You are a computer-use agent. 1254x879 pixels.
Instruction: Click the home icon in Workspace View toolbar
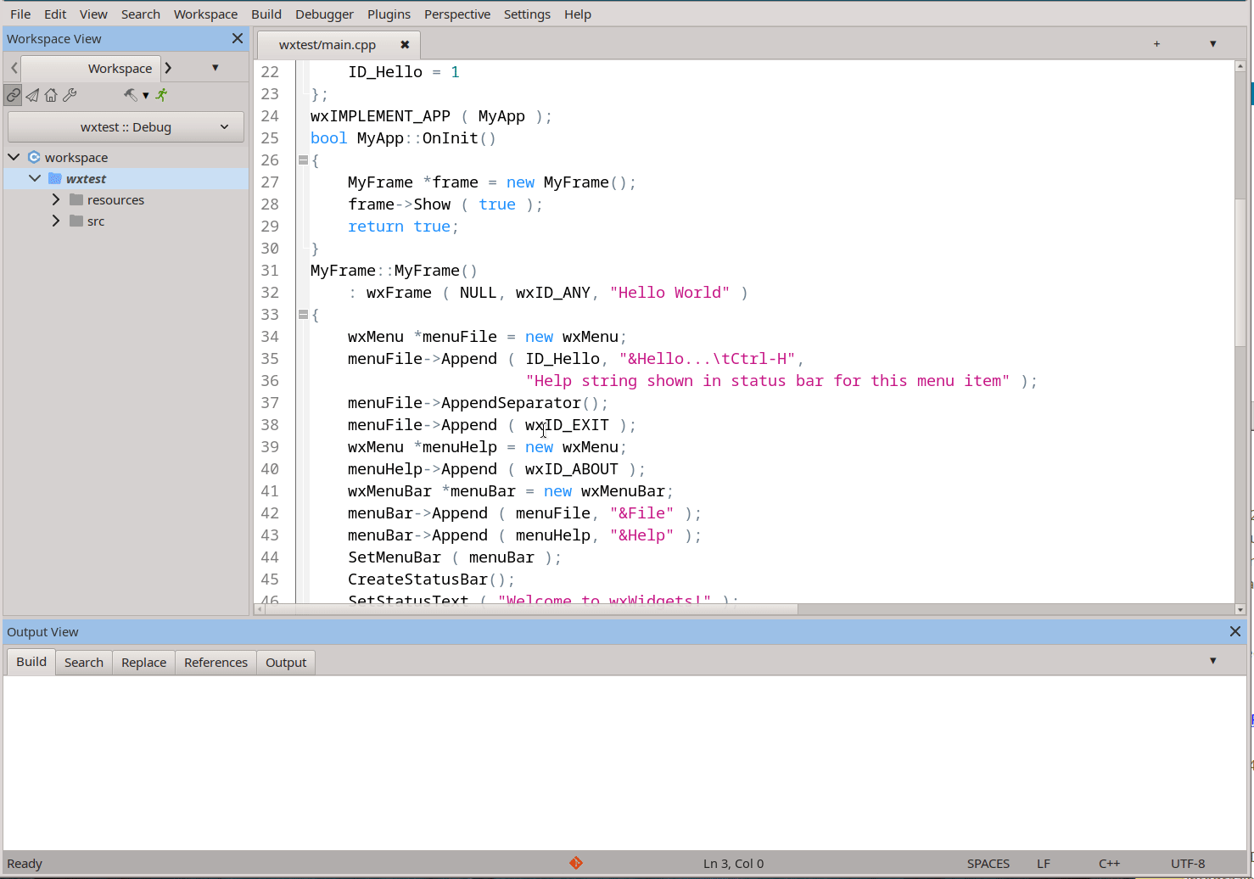tap(51, 95)
